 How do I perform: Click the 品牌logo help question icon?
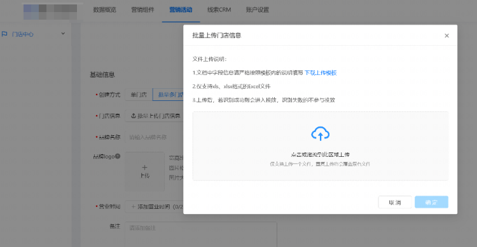click(118, 156)
